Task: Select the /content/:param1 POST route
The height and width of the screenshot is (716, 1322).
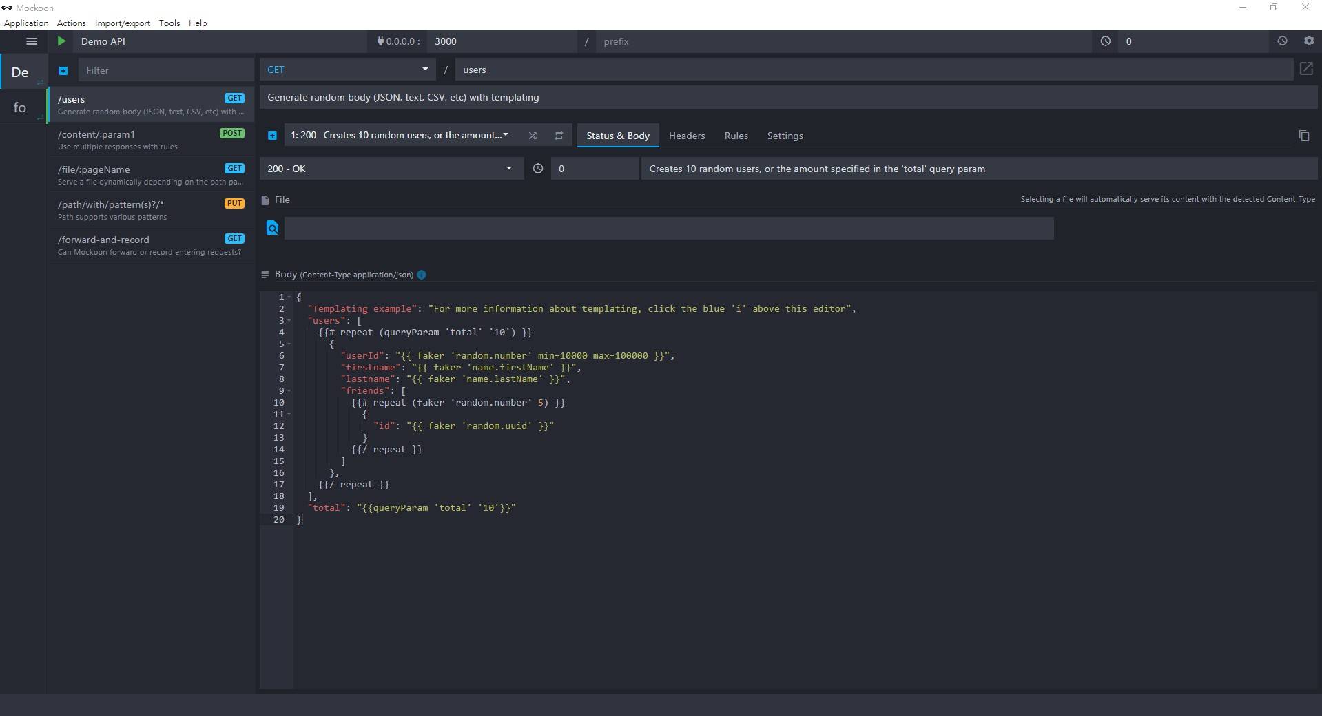Action: [x=151, y=140]
